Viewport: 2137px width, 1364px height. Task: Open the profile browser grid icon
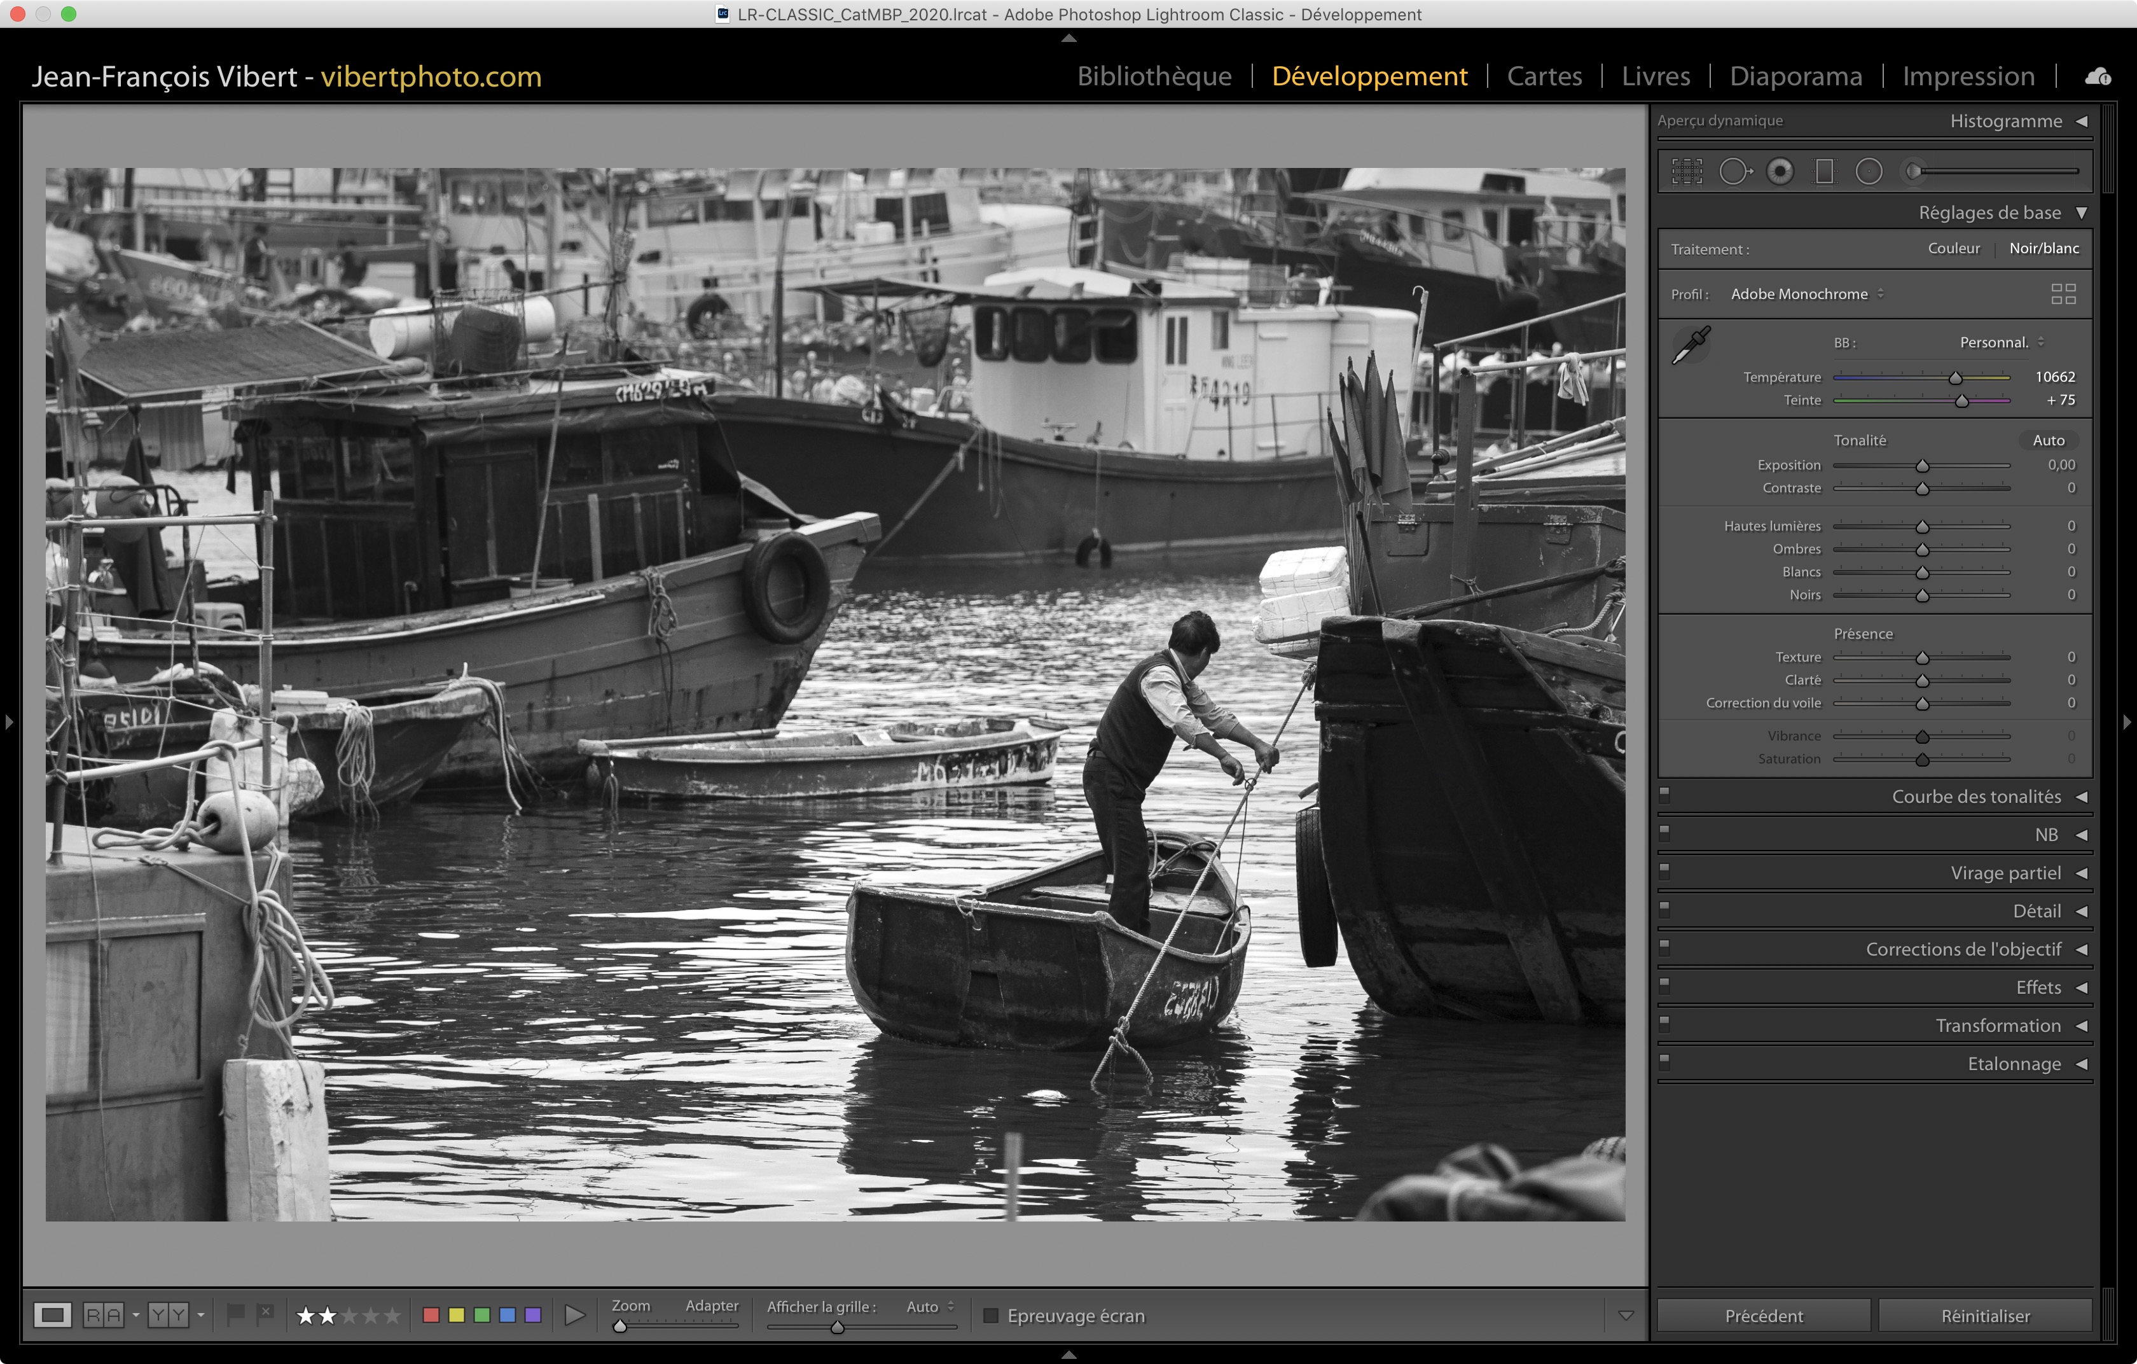2063,294
